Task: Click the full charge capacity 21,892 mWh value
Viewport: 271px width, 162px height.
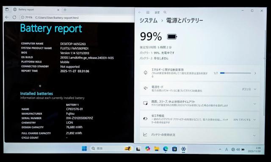Action: coord(74,133)
